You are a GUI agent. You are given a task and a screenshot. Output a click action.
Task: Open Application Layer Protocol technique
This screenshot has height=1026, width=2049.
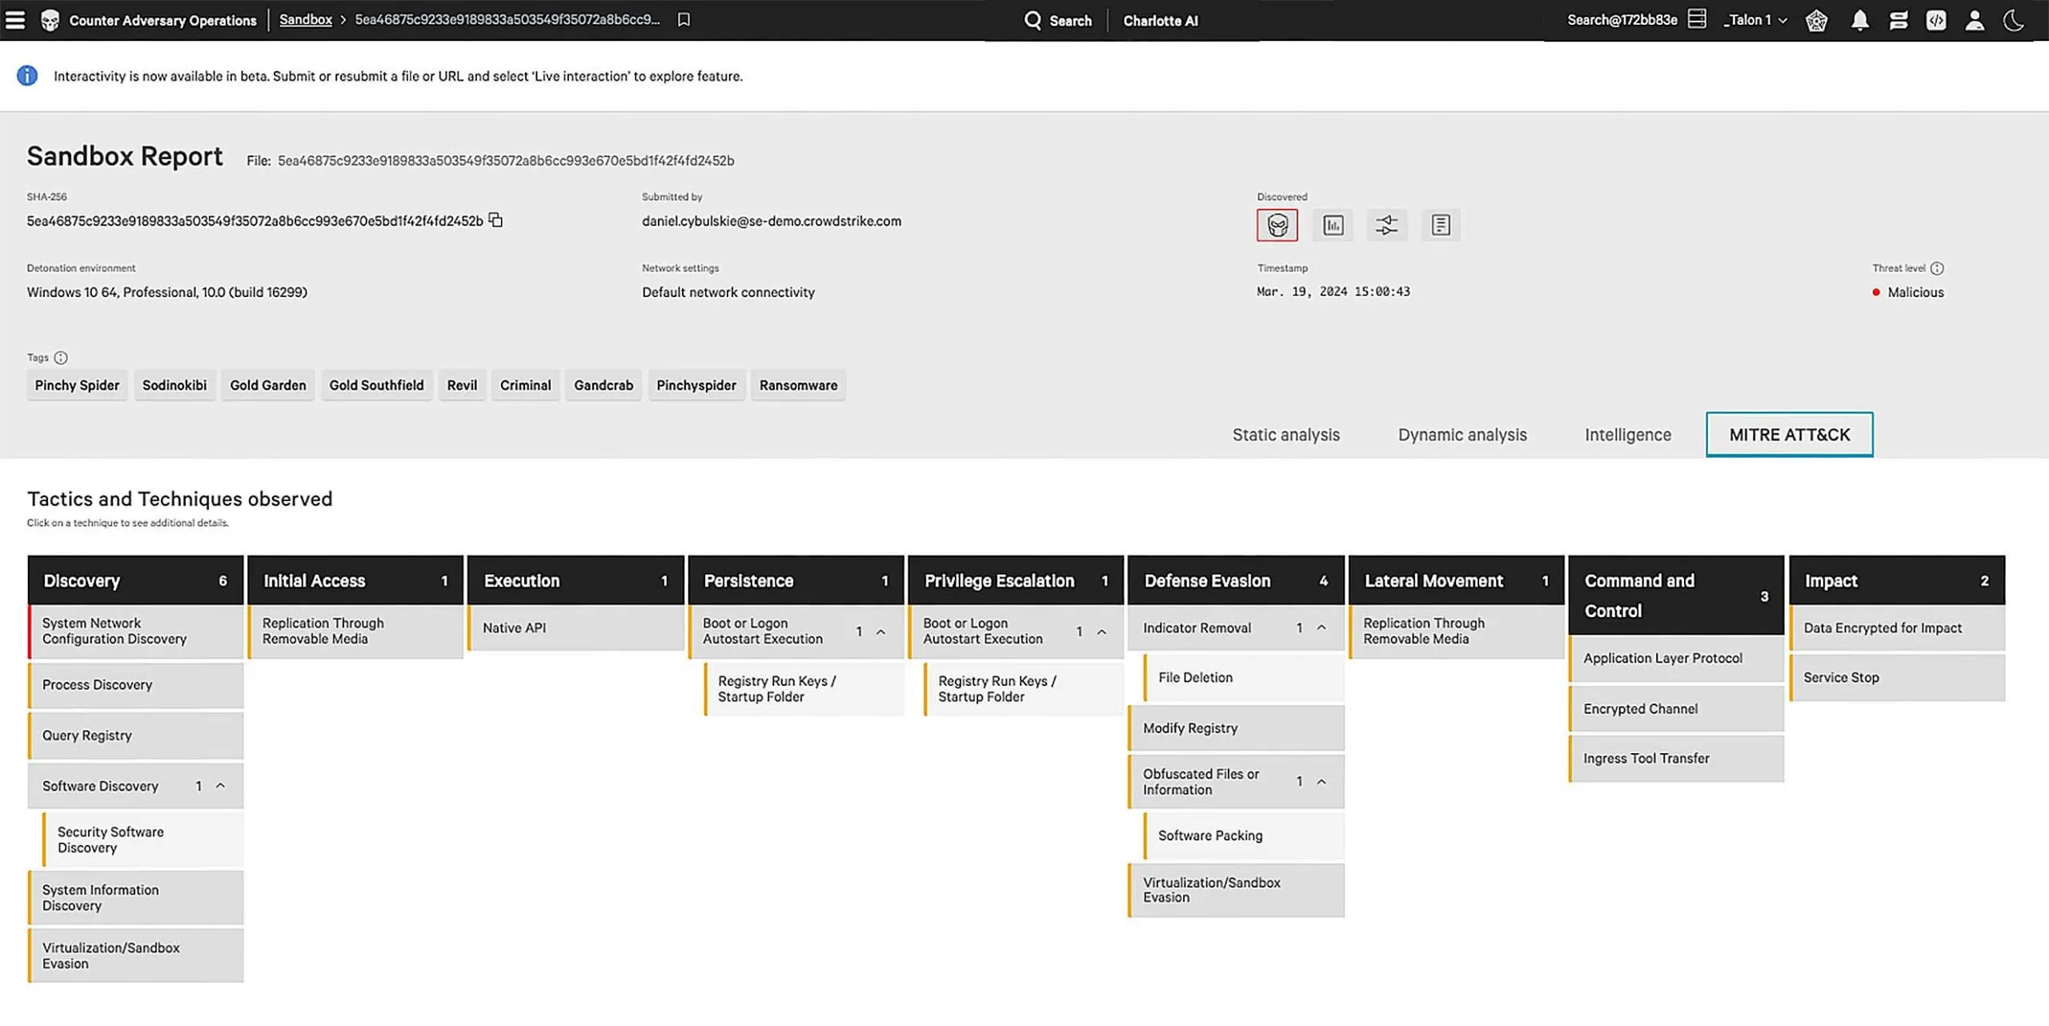[1677, 659]
